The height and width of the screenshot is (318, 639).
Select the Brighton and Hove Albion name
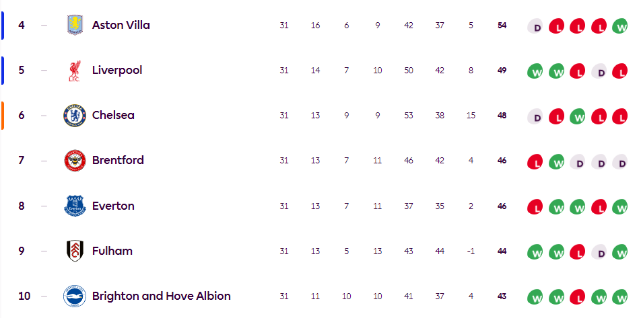click(162, 296)
